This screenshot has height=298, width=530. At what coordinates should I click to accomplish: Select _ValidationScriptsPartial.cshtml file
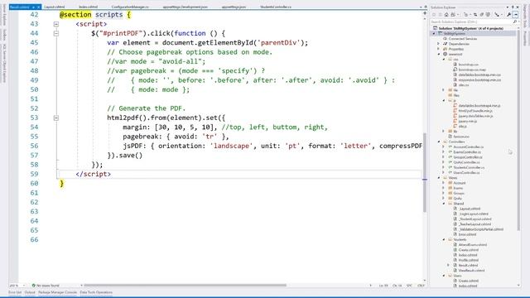tap(480, 229)
